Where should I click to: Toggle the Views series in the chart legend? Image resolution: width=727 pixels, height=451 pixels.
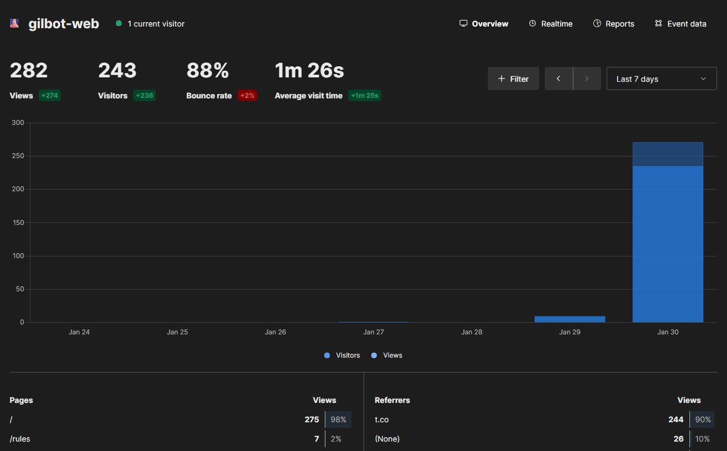point(387,355)
